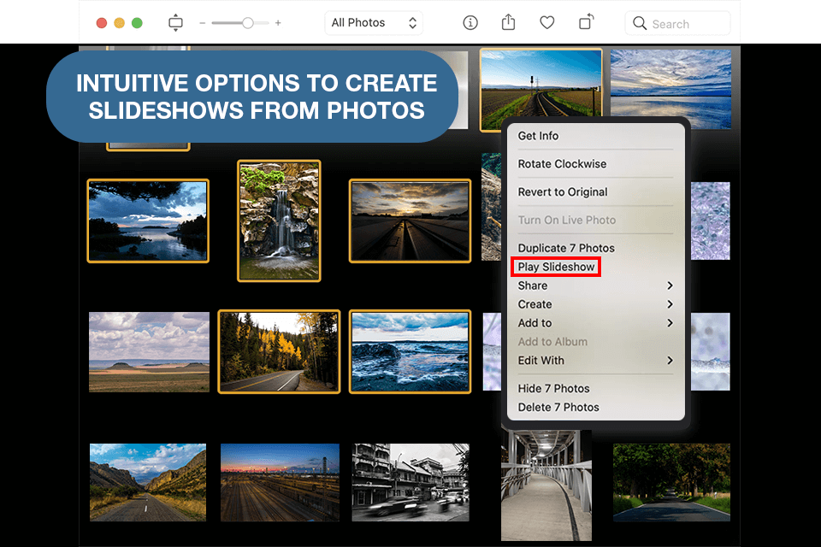The width and height of the screenshot is (821, 547).
Task: Click the magnifying glass search icon
Action: click(640, 24)
